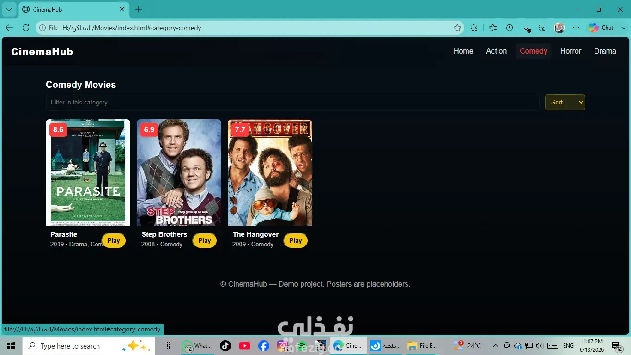Start a screenshot capture

[543, 28]
